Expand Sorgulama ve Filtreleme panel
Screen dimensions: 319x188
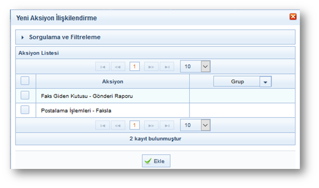[x=23, y=37]
